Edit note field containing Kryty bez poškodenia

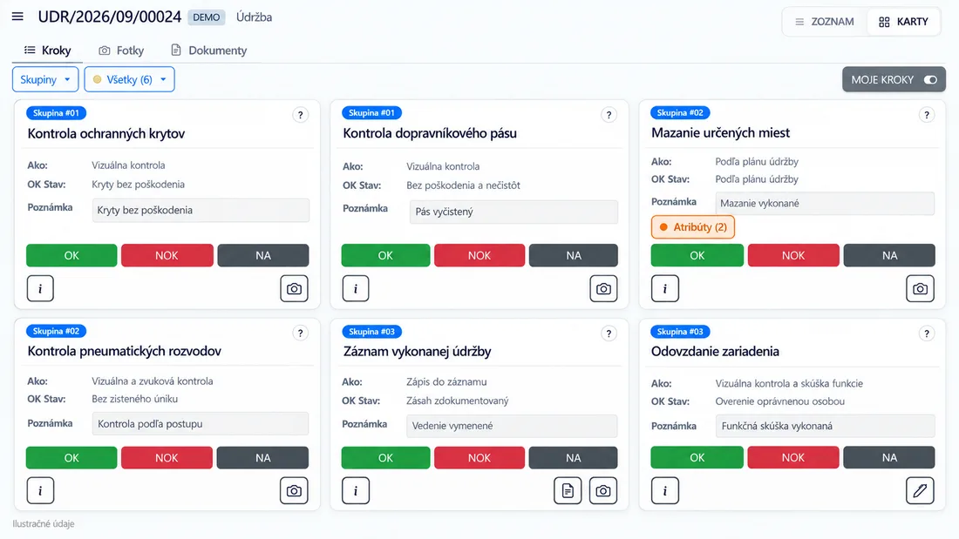(201, 210)
